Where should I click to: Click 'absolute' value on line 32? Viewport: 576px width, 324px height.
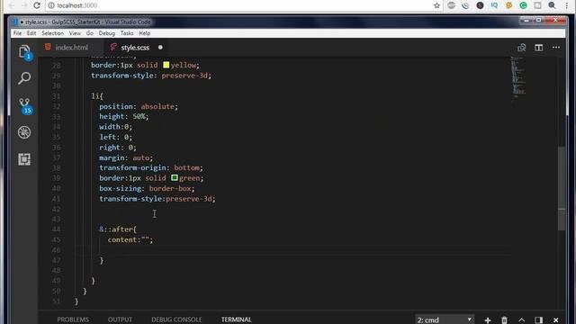tap(157, 106)
